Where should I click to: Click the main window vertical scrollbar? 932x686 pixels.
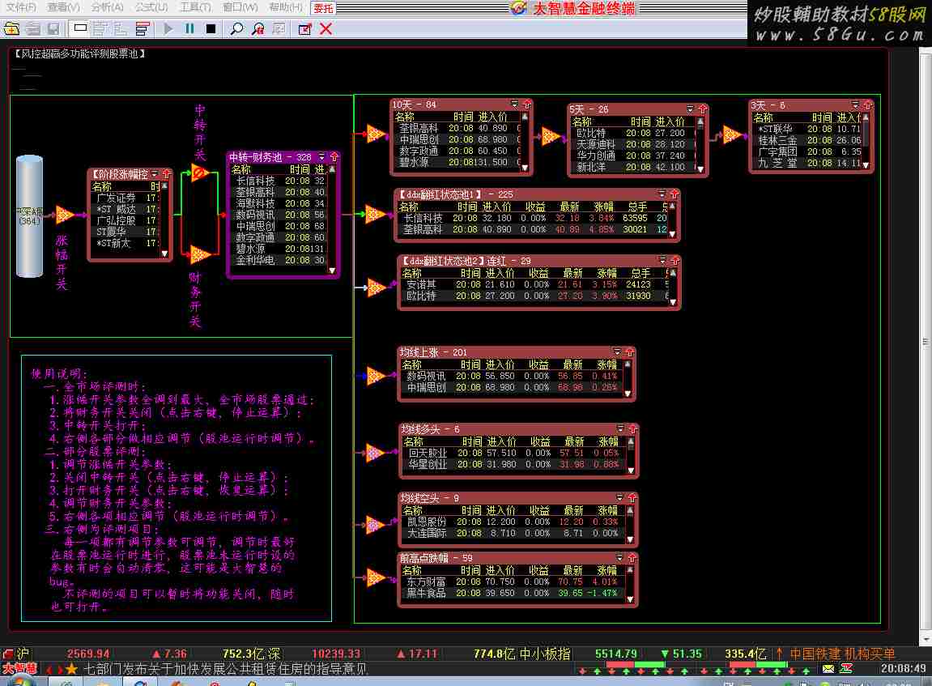point(926,342)
